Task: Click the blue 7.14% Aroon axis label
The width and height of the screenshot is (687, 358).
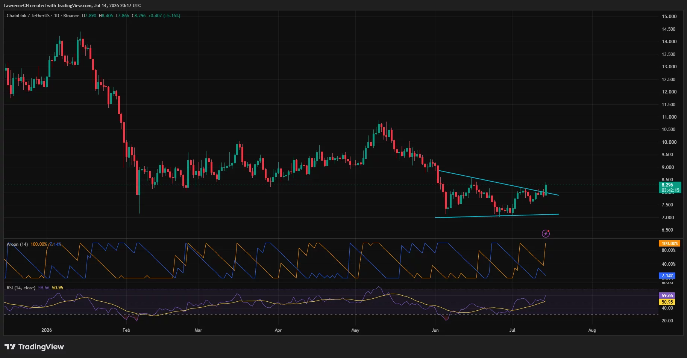Action: 667,276
